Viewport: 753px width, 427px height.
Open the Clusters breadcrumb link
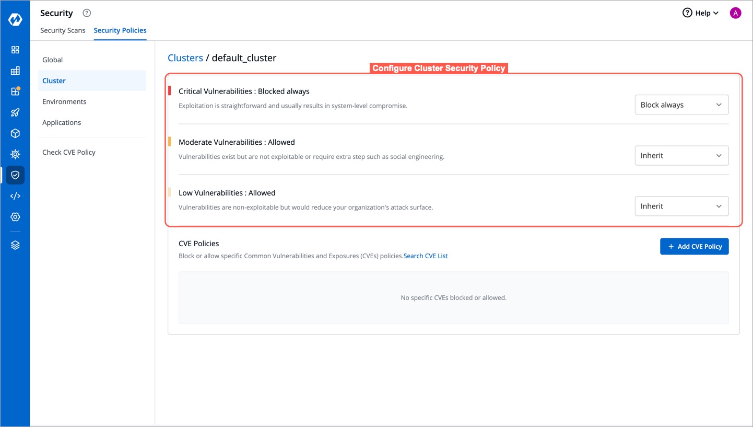185,57
